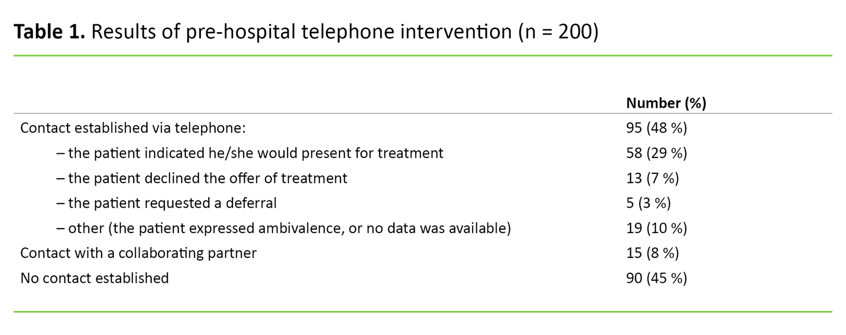Click the title text "Results of pre-hospital telephone intervention"
The height and width of the screenshot is (335, 846).
pyautogui.click(x=301, y=32)
